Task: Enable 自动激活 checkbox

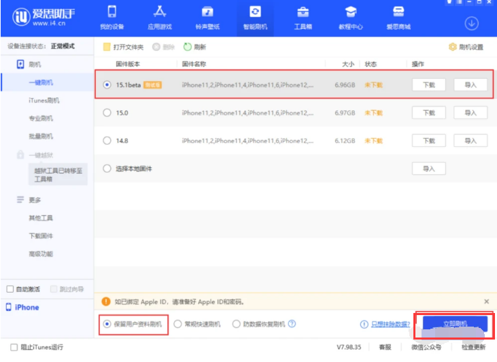Action: click(10, 289)
